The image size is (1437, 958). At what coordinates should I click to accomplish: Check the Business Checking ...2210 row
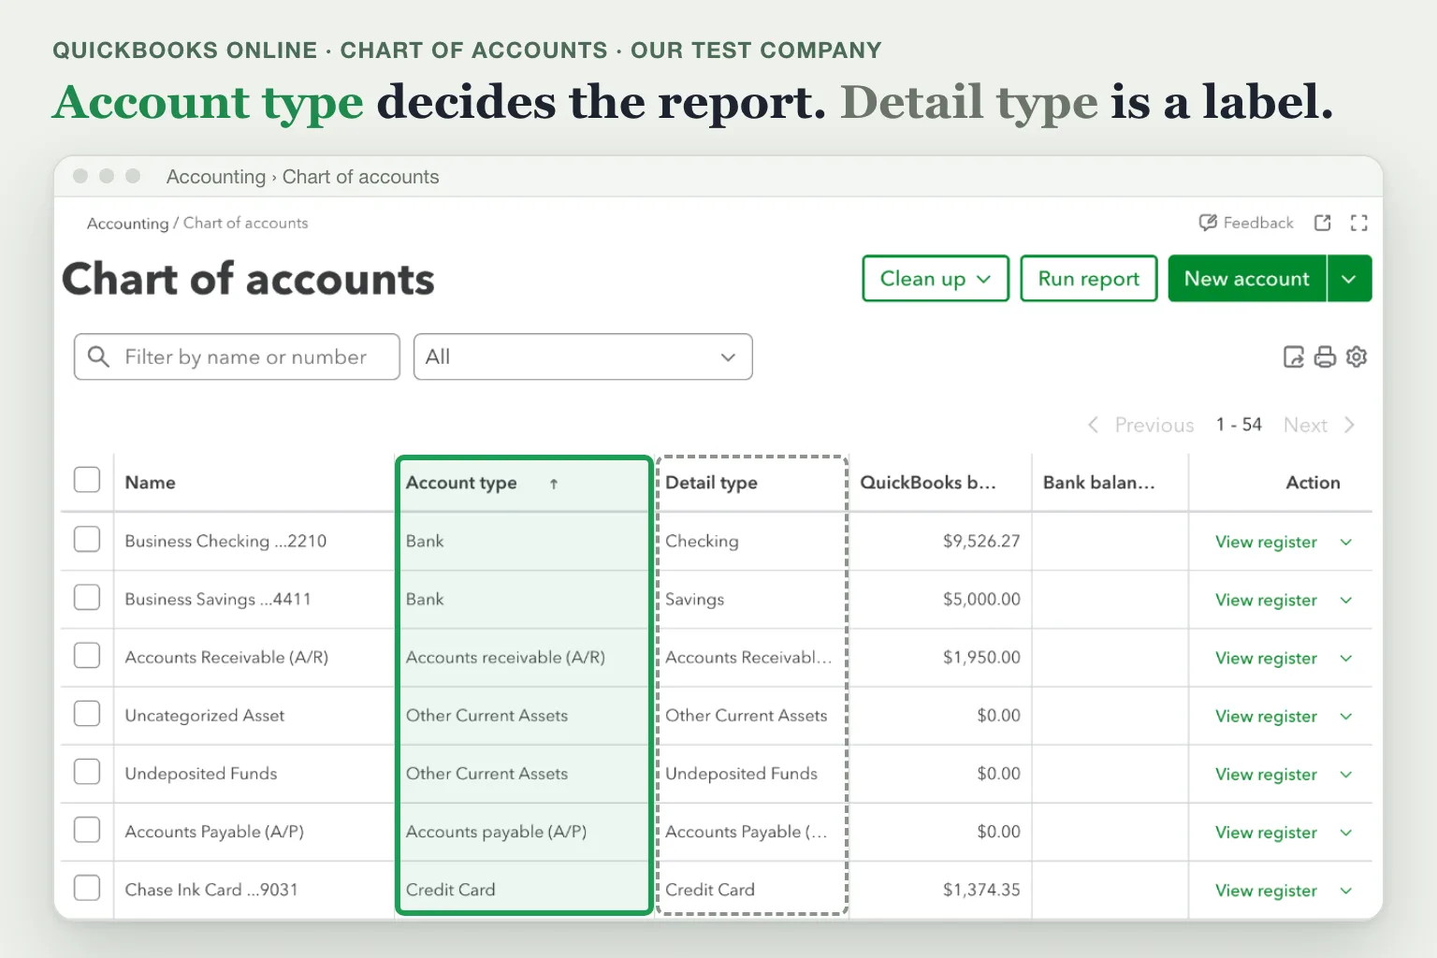(87, 539)
